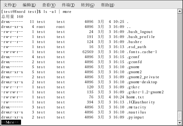Viewport: 183px width, 126px height.
Task: Open the 终端(T) menu
Action: (68, 5)
